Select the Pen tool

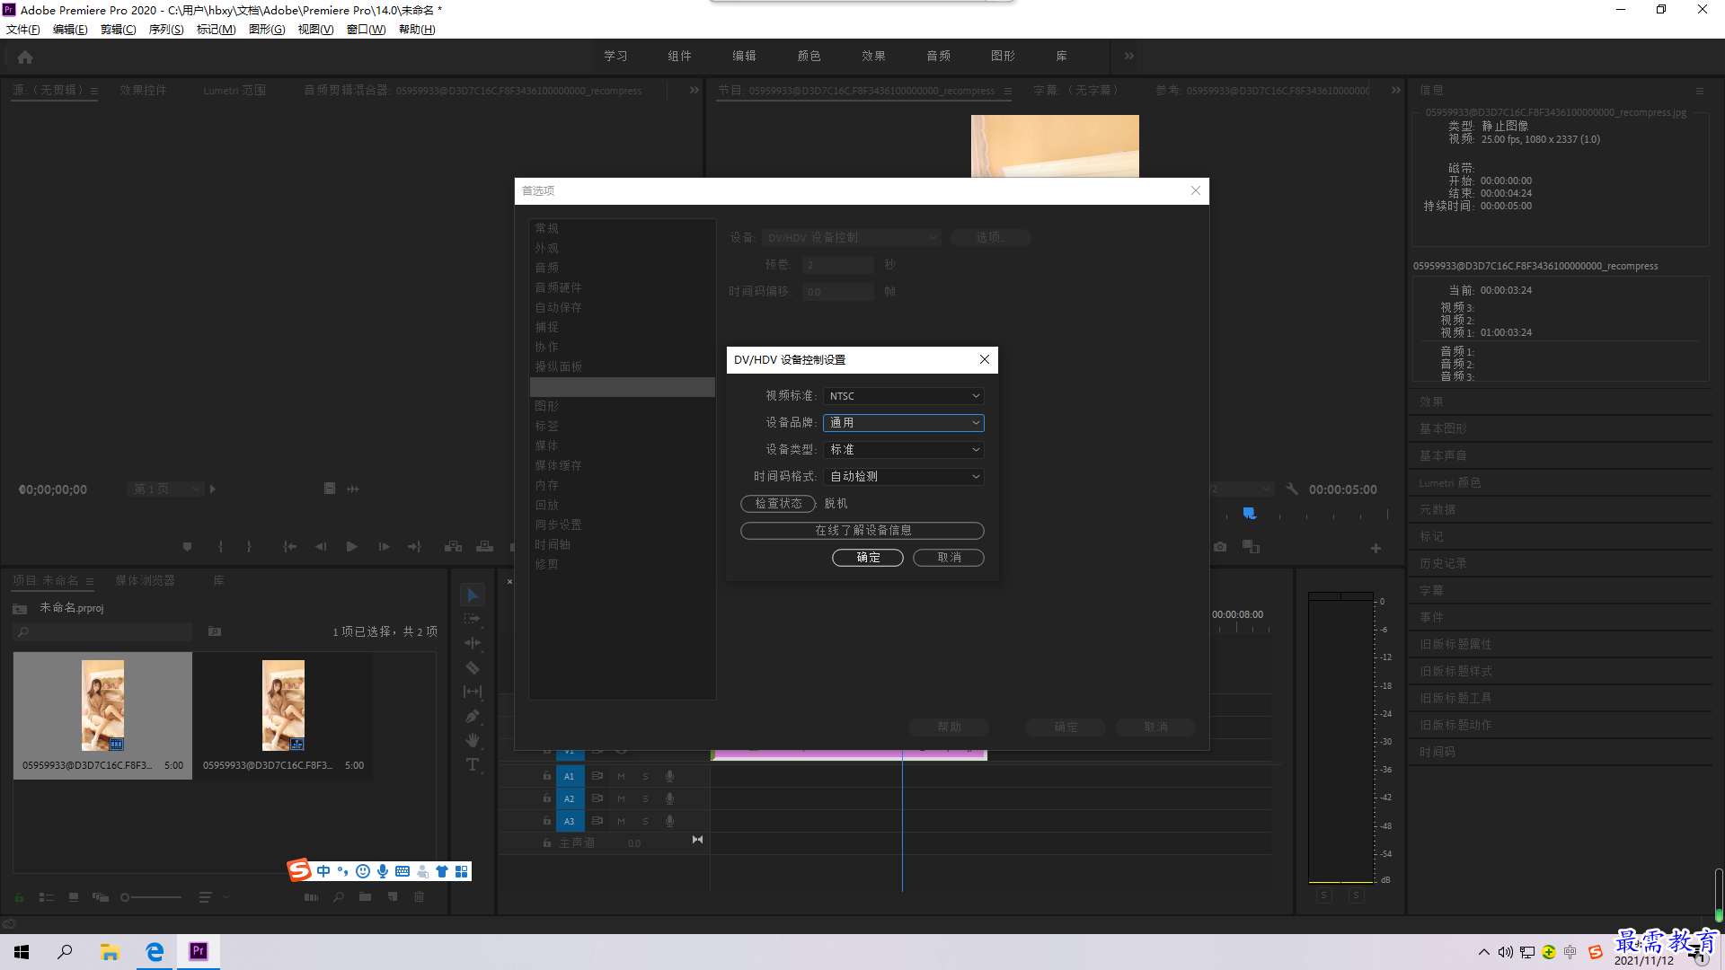pos(473,716)
